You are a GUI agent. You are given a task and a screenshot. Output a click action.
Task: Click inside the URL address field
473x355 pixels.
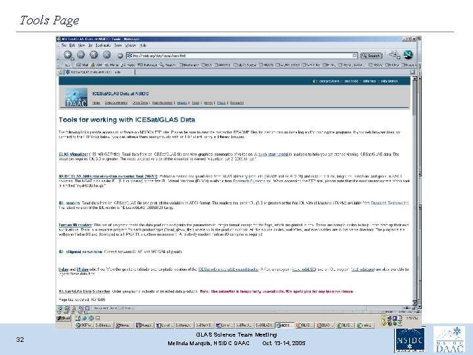pyautogui.click(x=240, y=55)
